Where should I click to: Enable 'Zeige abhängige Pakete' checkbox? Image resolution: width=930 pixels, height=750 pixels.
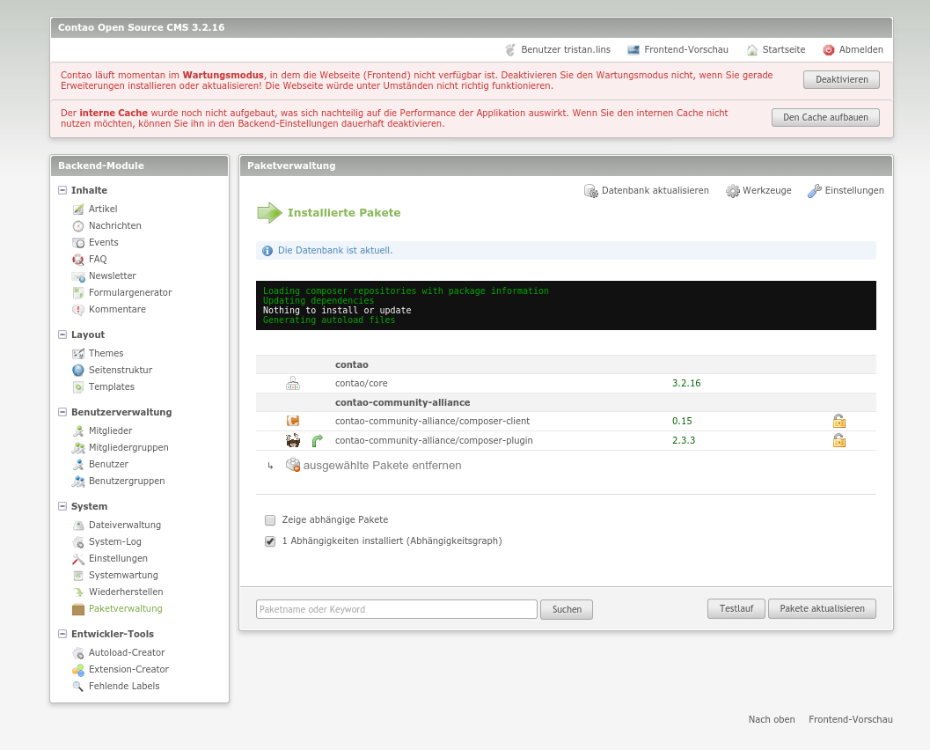[x=270, y=520]
